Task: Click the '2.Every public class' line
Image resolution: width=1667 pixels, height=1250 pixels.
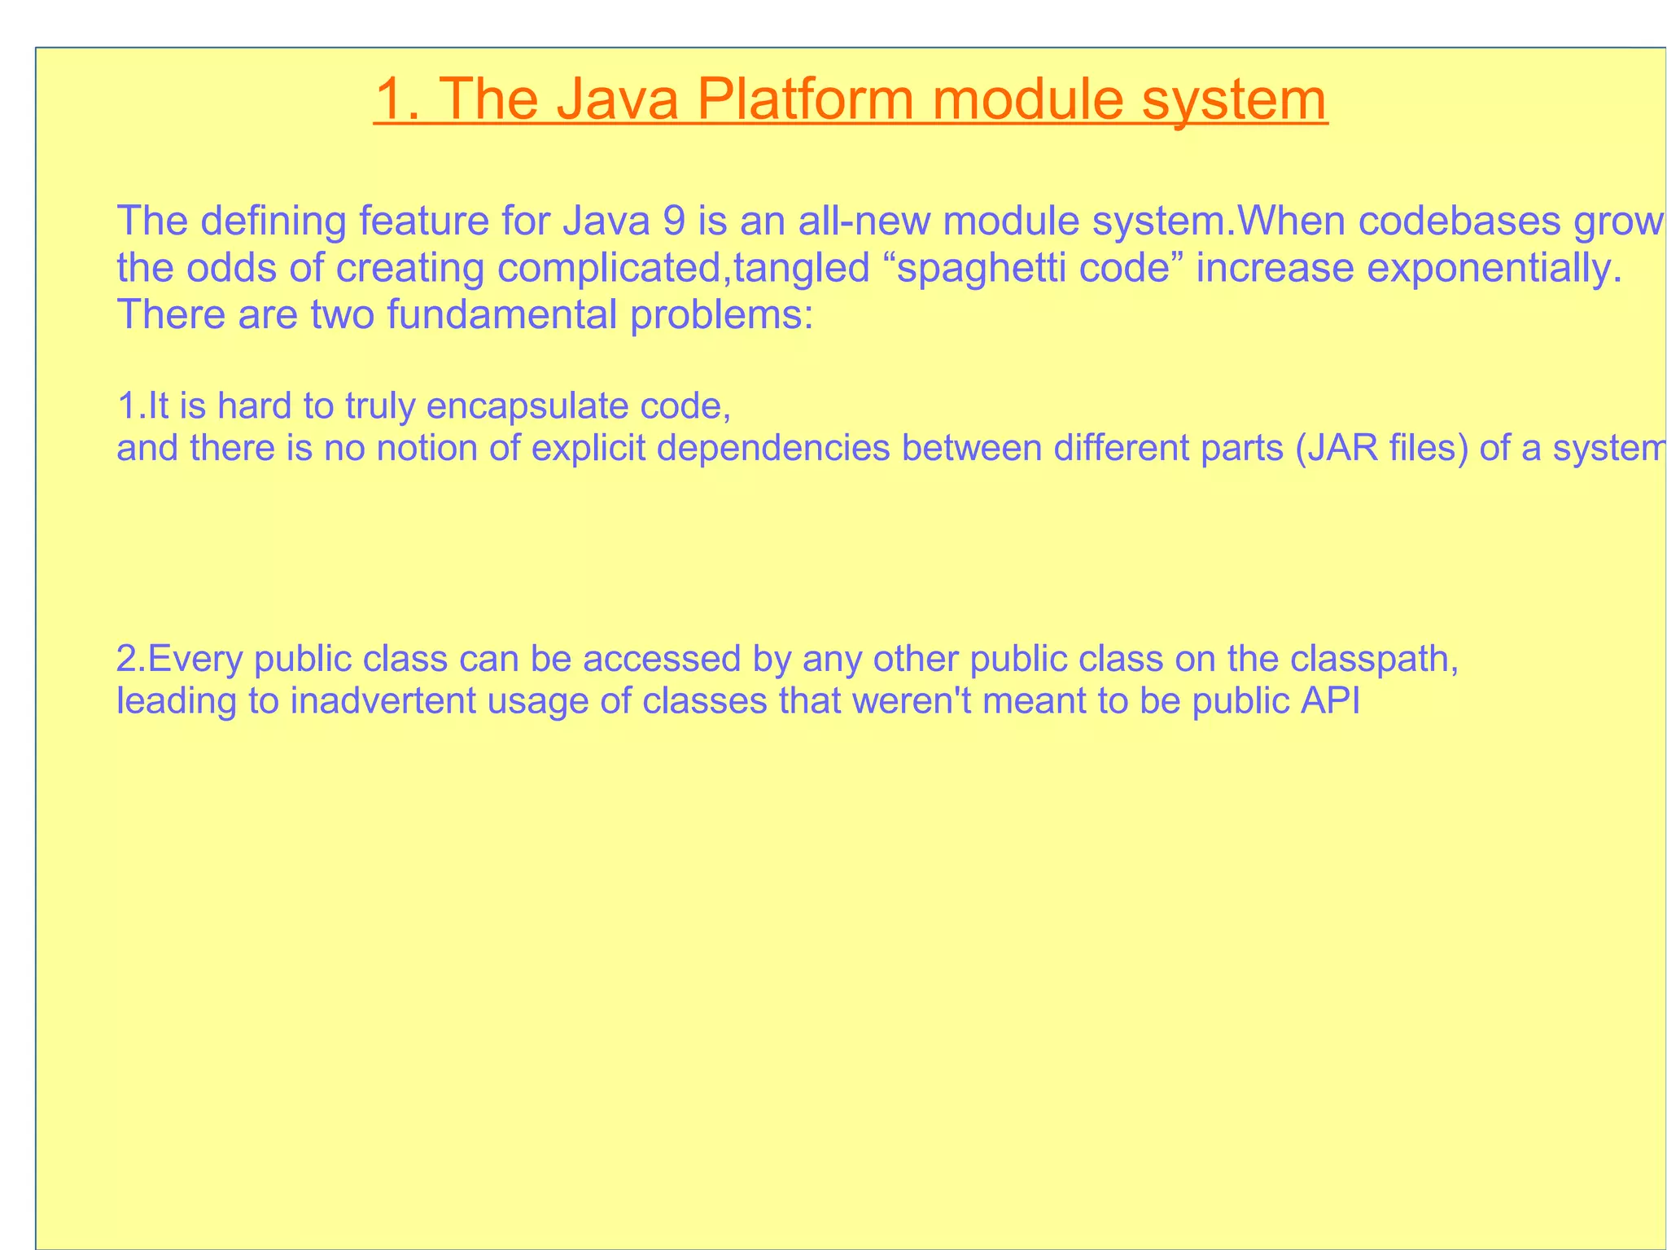Action: click(x=787, y=659)
